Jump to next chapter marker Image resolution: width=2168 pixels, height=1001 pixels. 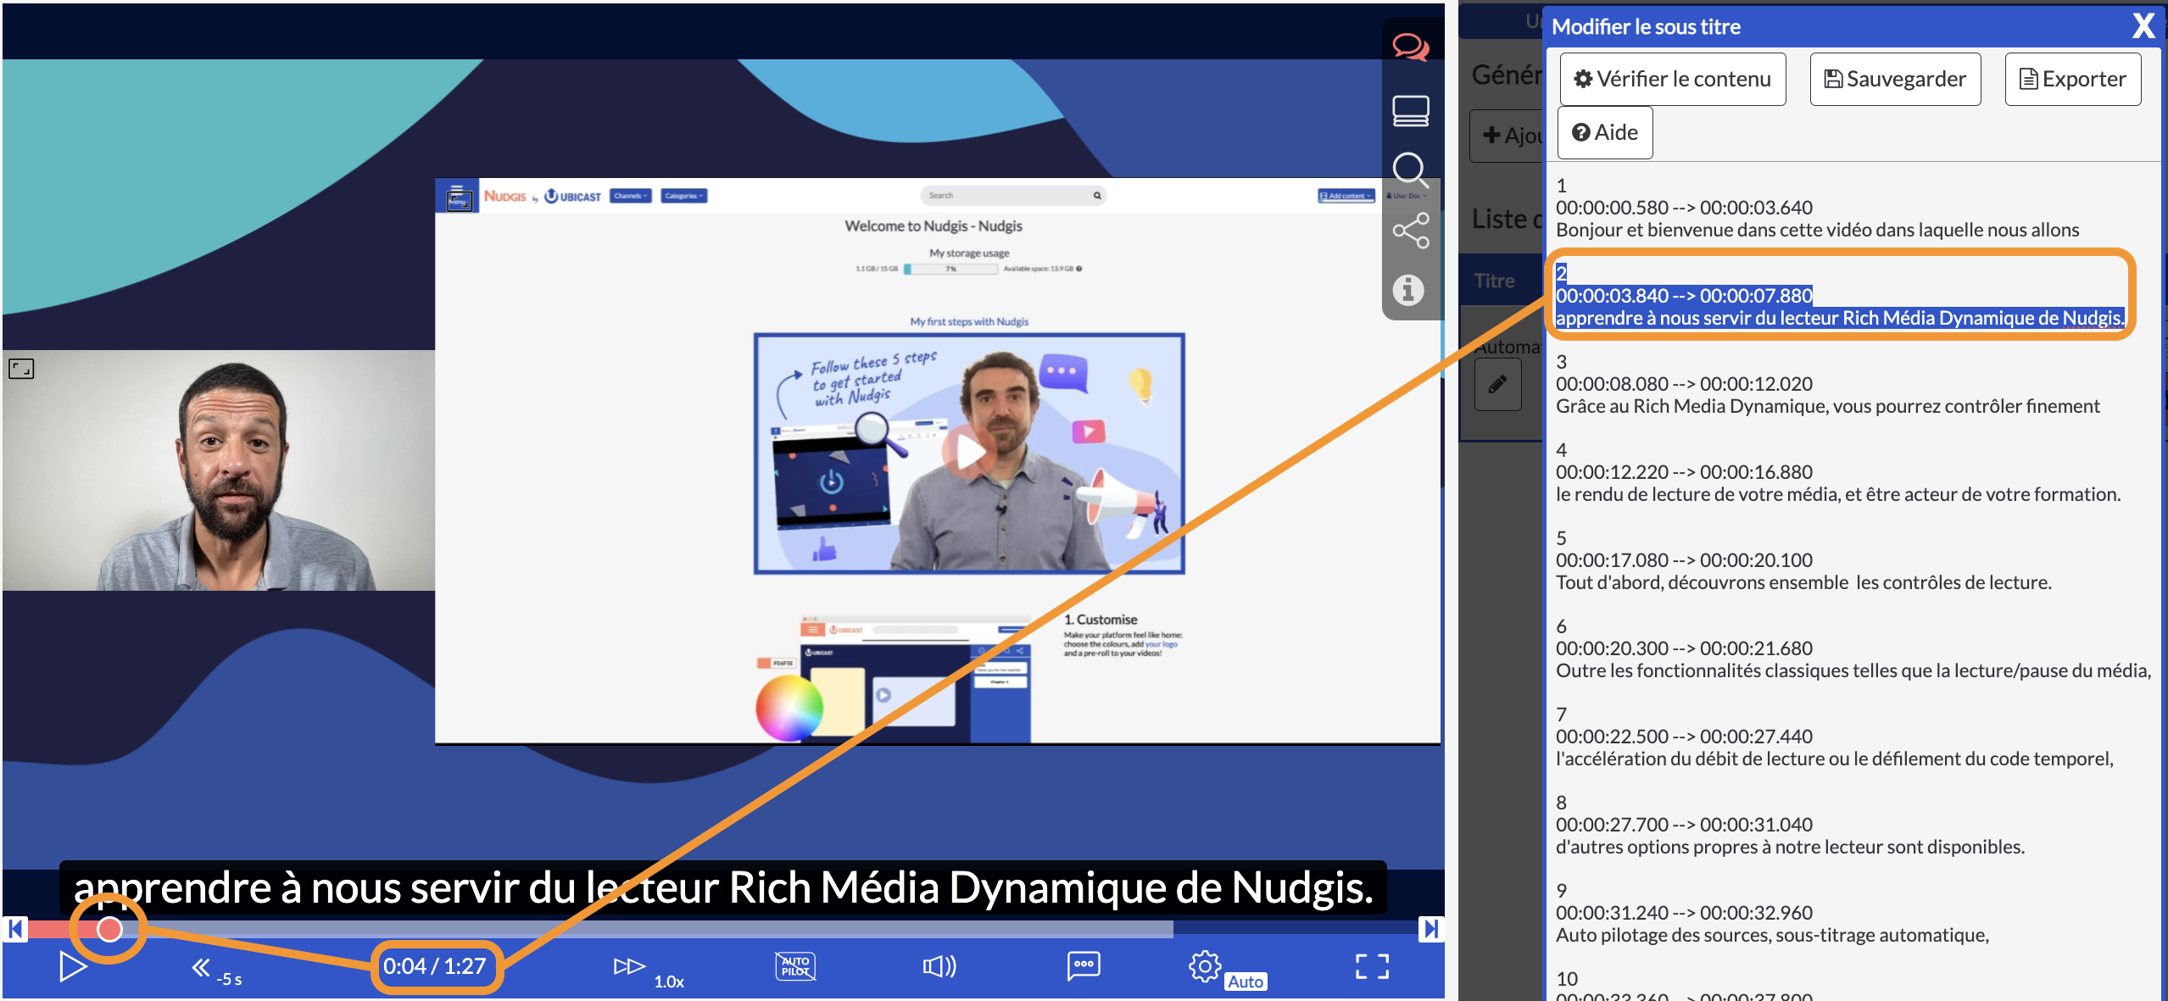1431,929
